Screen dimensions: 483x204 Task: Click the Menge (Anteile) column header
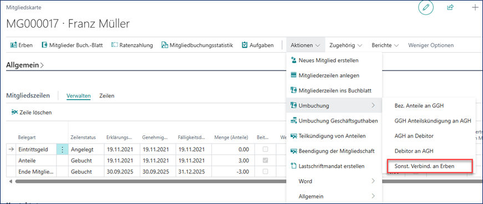click(x=231, y=137)
